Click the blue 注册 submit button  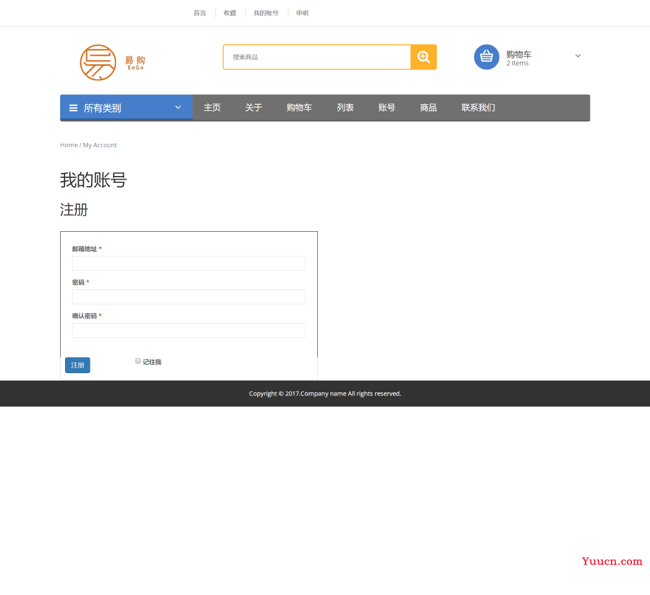point(77,365)
